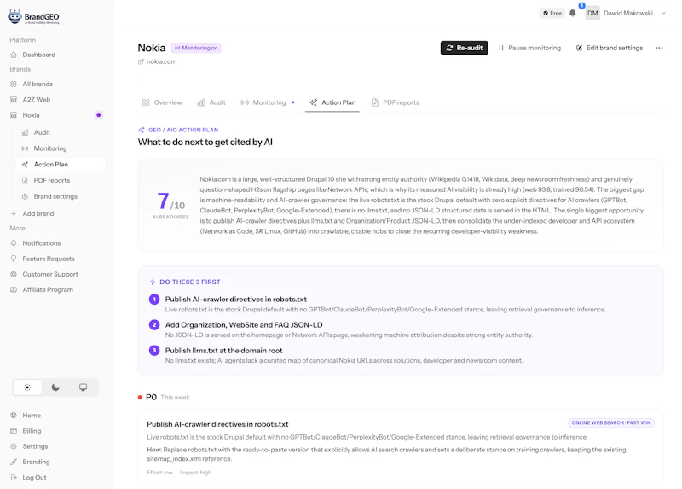The image size is (682, 489).
Task: Click the ONLINE WEB SEARCH · FAST WIN tag
Action: 611,422
